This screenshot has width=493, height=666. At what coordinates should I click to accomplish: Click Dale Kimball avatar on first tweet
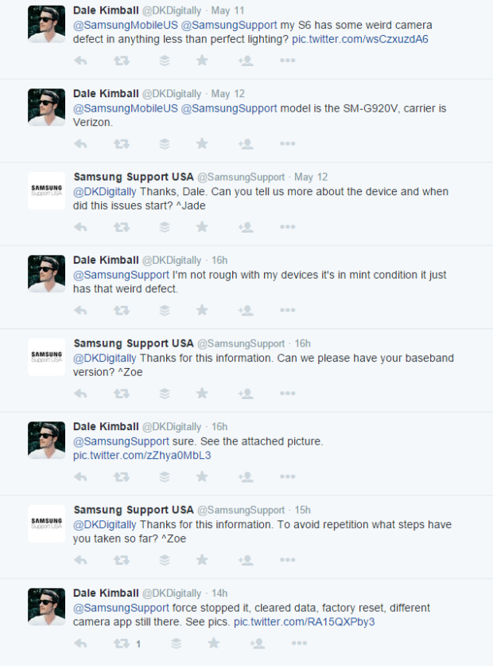tap(47, 24)
